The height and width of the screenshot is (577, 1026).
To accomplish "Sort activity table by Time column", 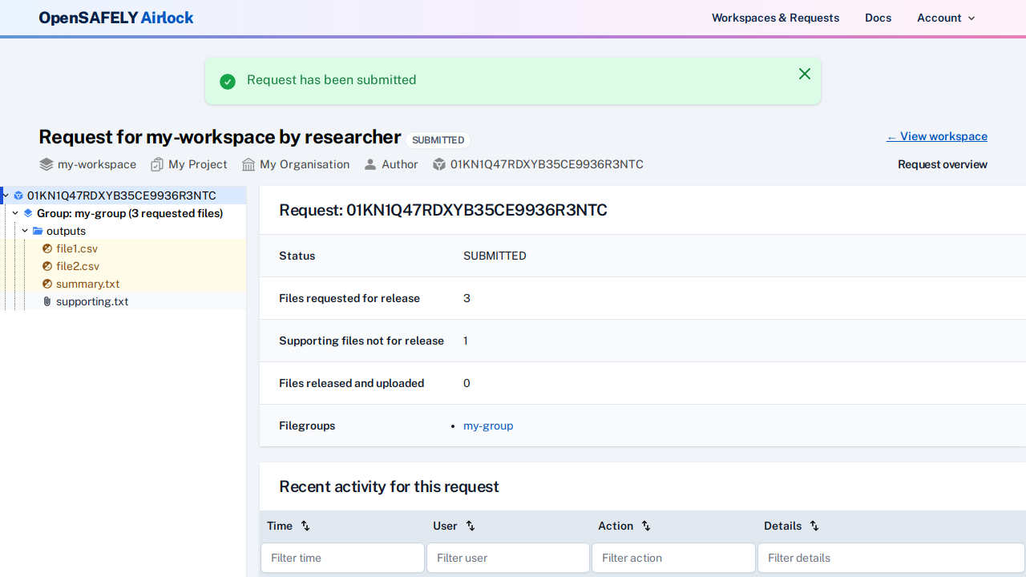I will 305,526.
